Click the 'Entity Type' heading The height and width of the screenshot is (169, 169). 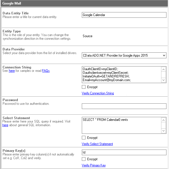[12, 31]
